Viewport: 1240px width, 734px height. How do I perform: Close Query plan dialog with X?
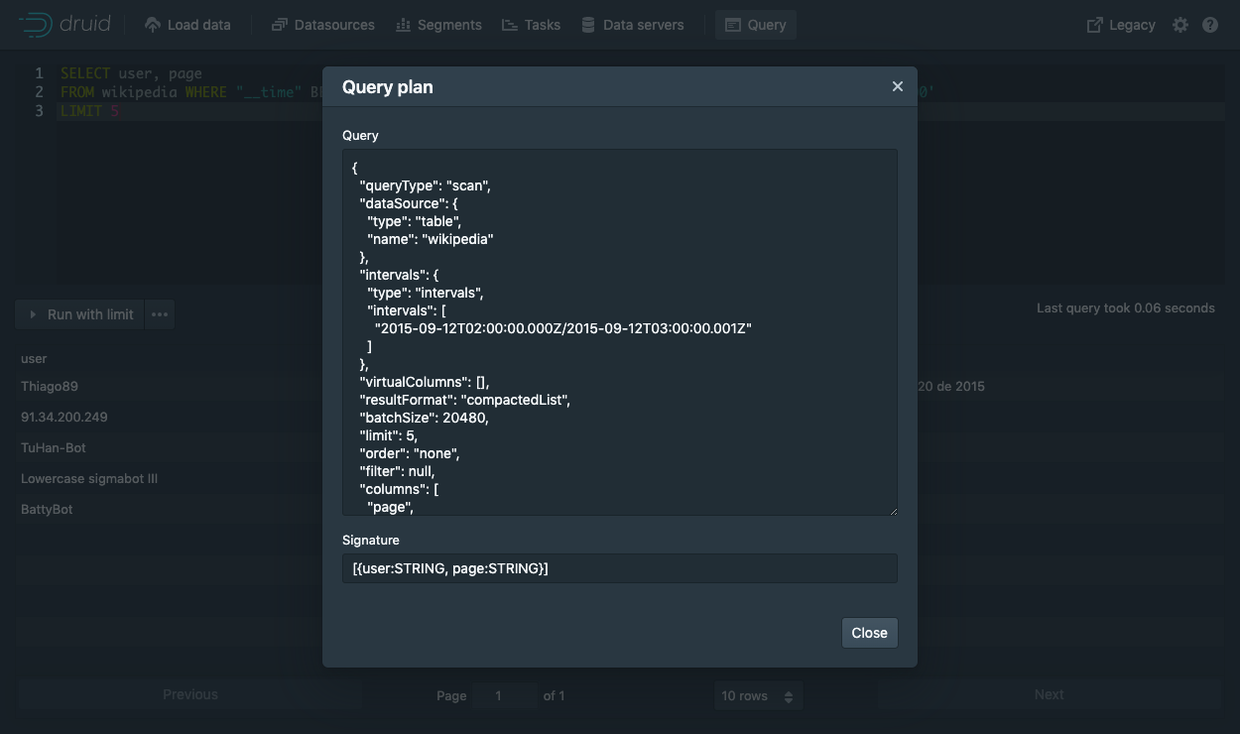pyautogui.click(x=898, y=86)
